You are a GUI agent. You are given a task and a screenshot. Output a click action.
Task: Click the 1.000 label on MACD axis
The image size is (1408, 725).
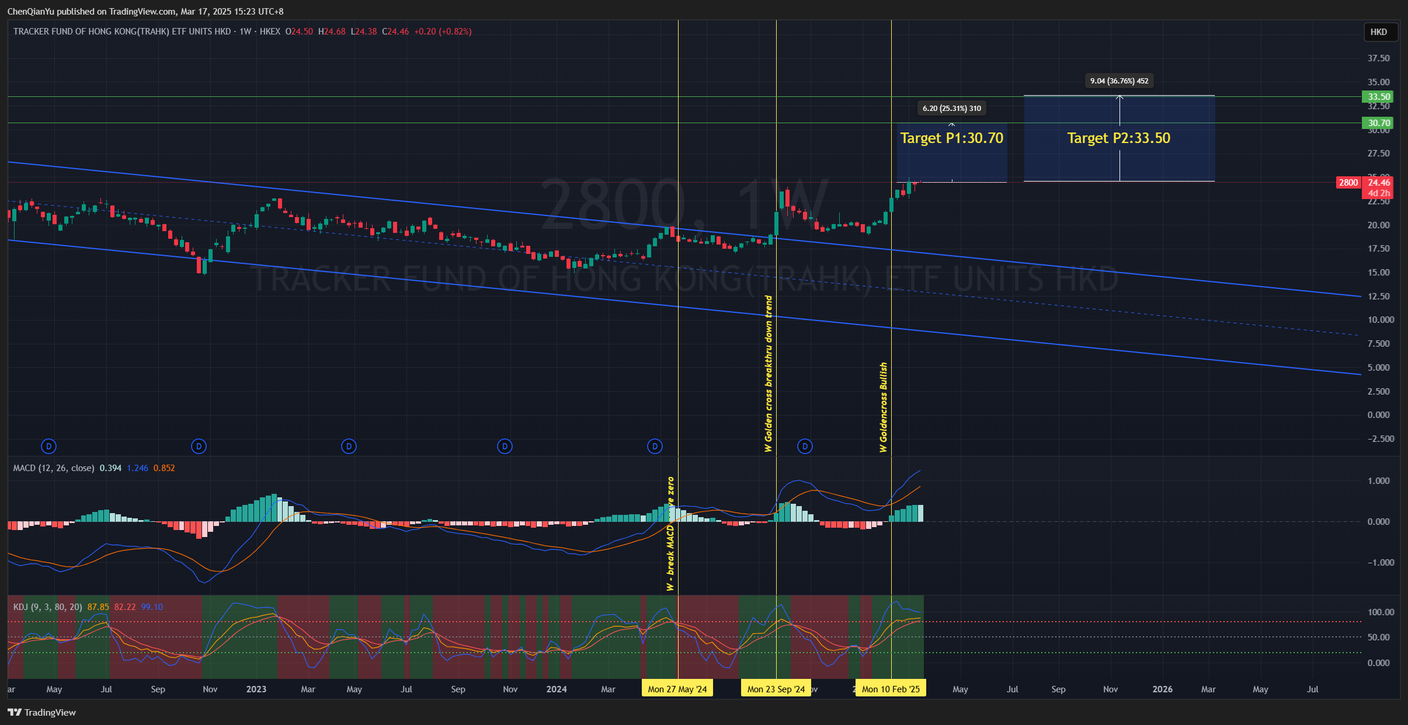[1379, 481]
